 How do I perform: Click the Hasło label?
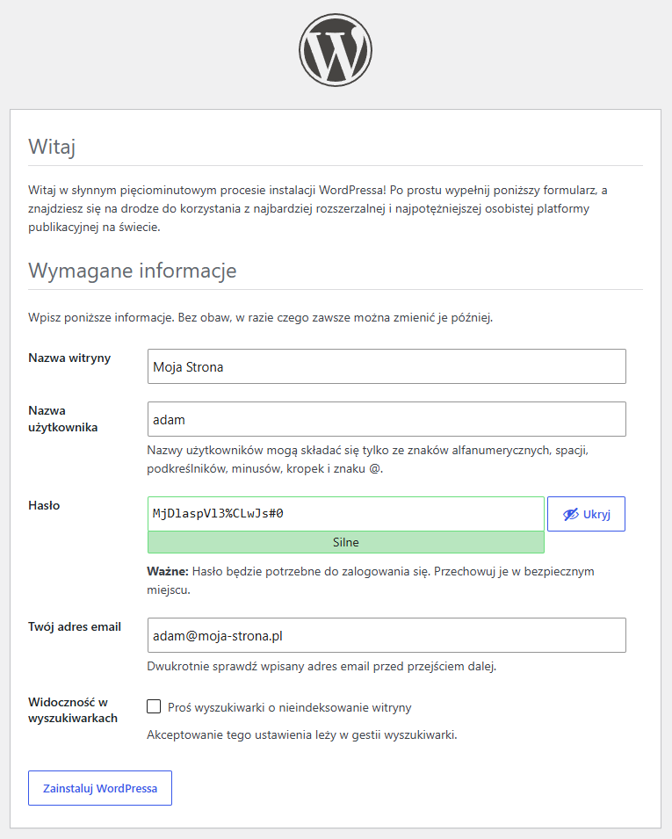click(x=44, y=506)
